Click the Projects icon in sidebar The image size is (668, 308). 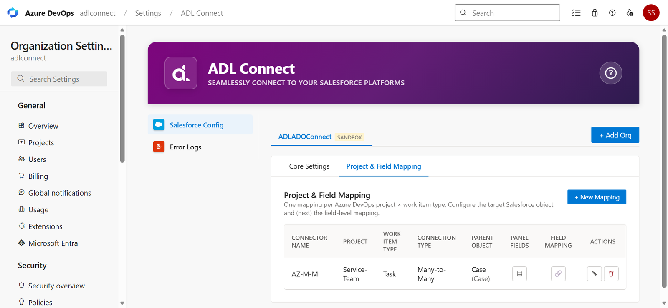tap(21, 142)
